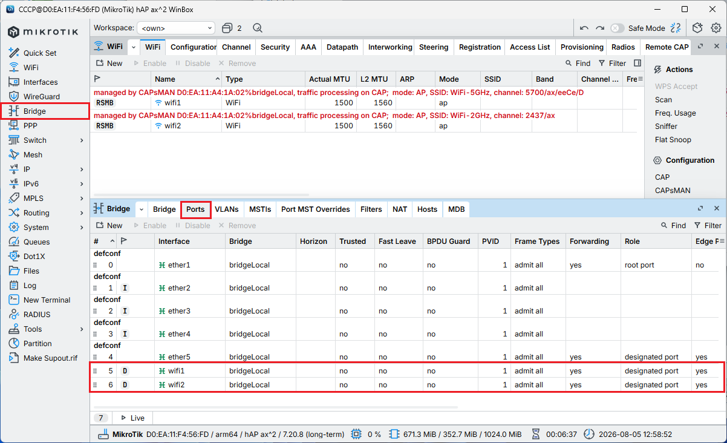Sort by PVID column header
Viewport: 727px width, 443px height.
494,241
